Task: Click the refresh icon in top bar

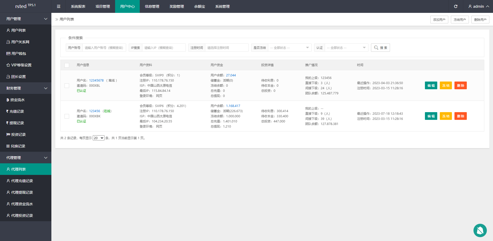Action: pyautogui.click(x=455, y=6)
